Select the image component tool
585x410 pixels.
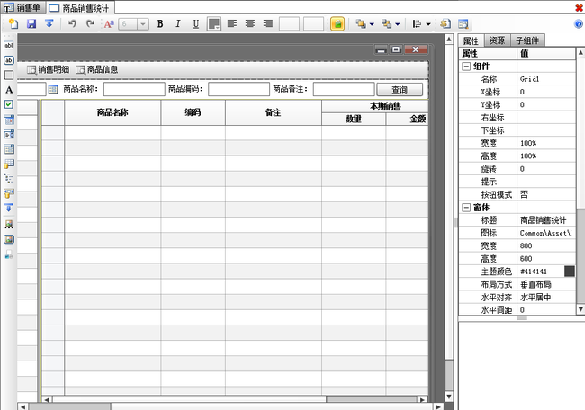pyautogui.click(x=9, y=224)
